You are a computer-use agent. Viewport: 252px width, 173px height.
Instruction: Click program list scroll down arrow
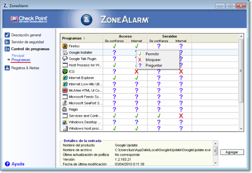[241, 129]
